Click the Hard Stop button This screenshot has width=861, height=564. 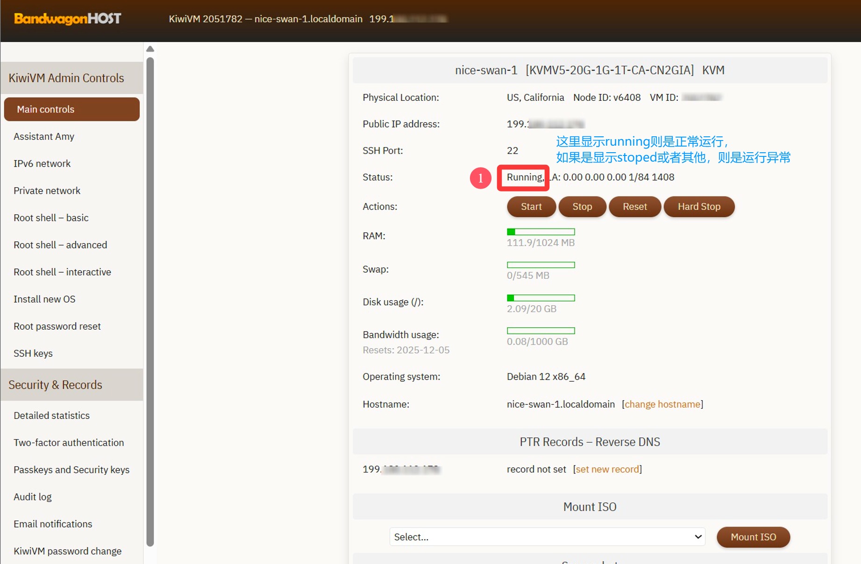tap(699, 206)
